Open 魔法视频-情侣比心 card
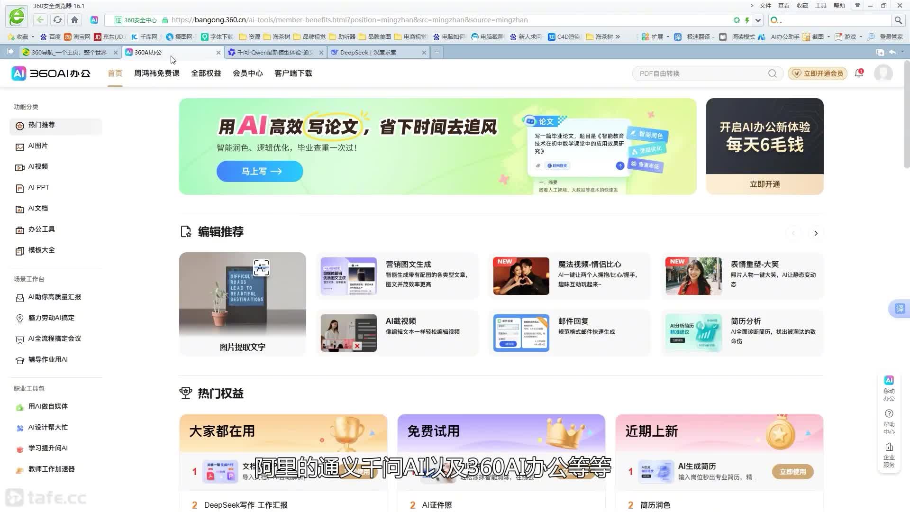The width and height of the screenshot is (910, 512). (x=569, y=276)
